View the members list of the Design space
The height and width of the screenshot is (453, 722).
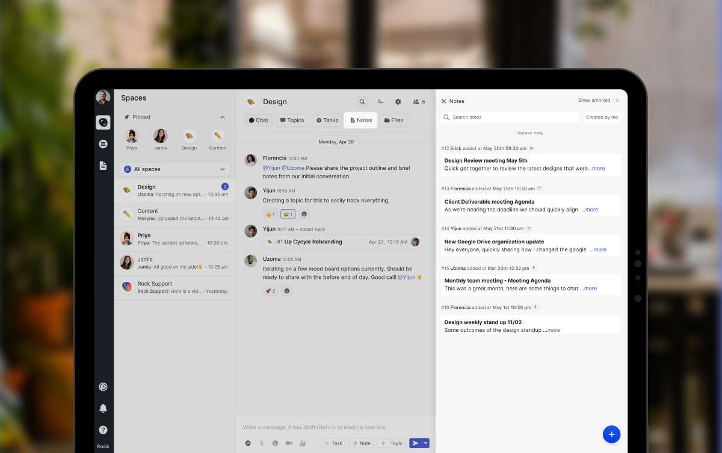click(416, 101)
